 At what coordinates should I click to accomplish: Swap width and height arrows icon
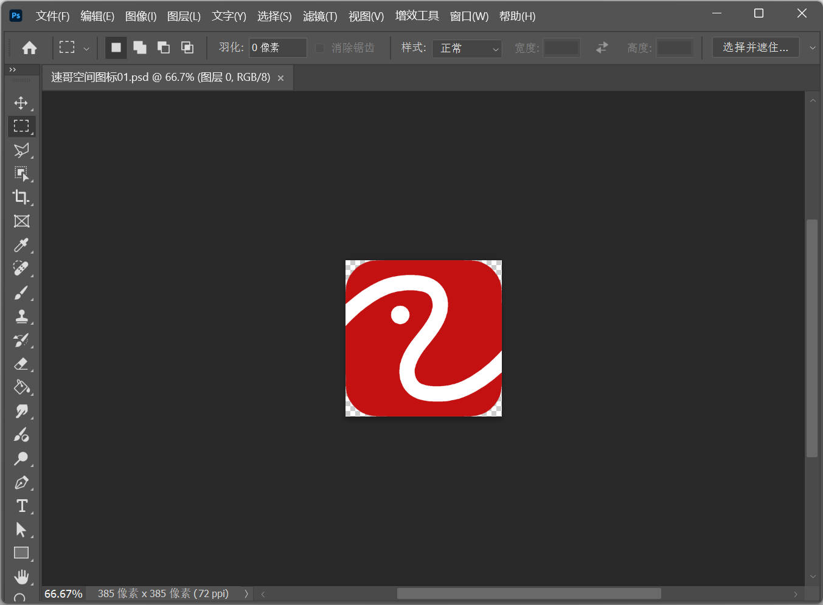pos(602,47)
